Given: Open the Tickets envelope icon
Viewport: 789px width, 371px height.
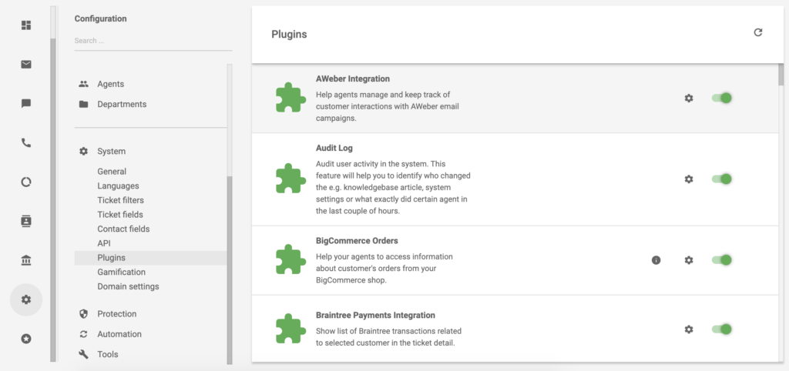Looking at the screenshot, I should tap(26, 64).
